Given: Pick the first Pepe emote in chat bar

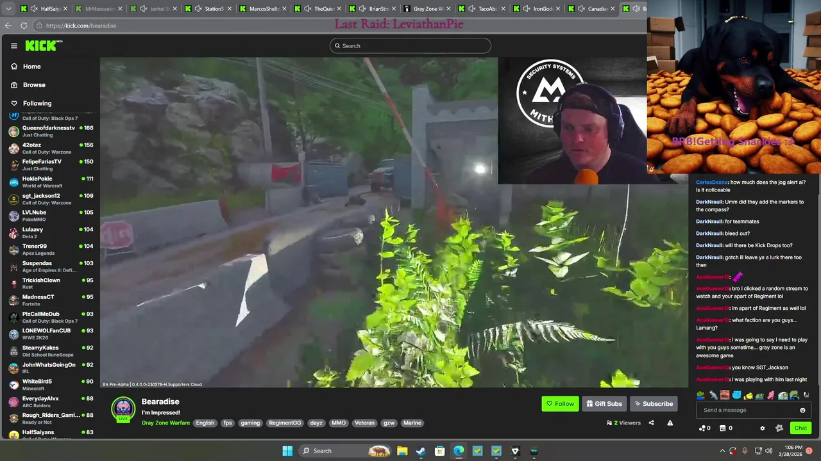Looking at the screenshot, I should (700, 395).
